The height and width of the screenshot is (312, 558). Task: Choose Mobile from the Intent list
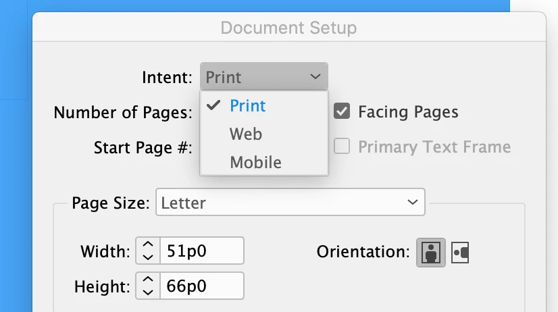point(263,162)
